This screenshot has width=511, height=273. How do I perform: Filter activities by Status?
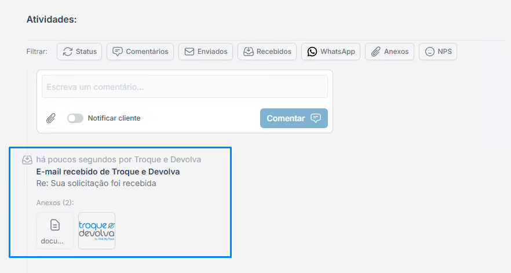79,52
